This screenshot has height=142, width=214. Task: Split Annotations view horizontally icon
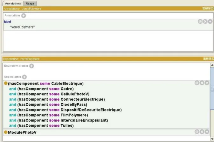click(206, 9)
